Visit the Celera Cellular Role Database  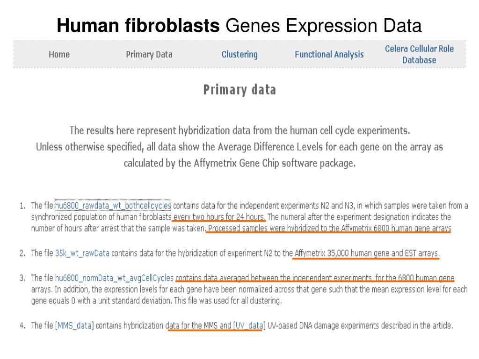pyautogui.click(x=419, y=54)
